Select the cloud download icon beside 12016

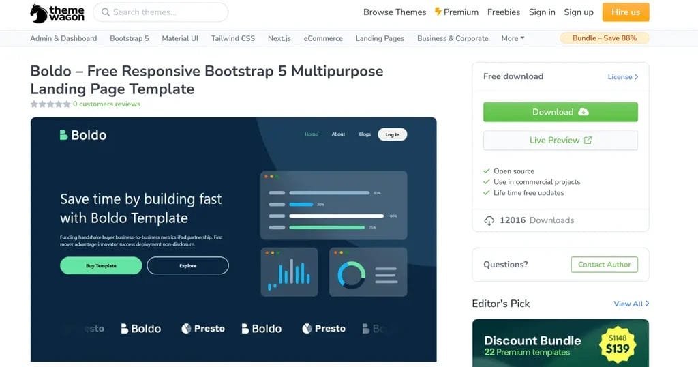point(489,220)
